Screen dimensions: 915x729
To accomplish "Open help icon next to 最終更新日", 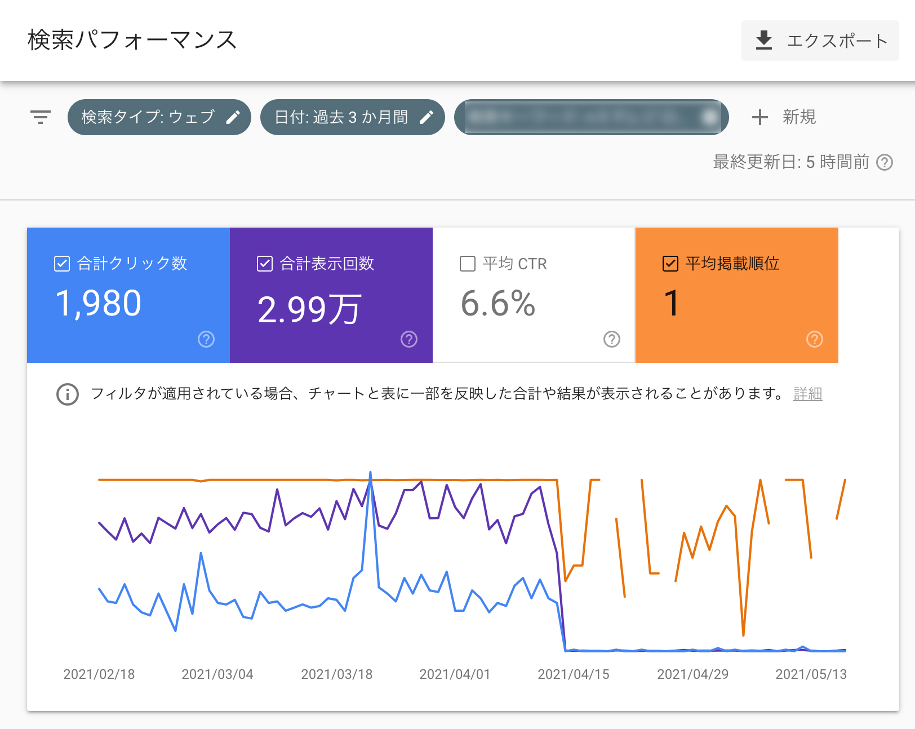I will coord(885,162).
